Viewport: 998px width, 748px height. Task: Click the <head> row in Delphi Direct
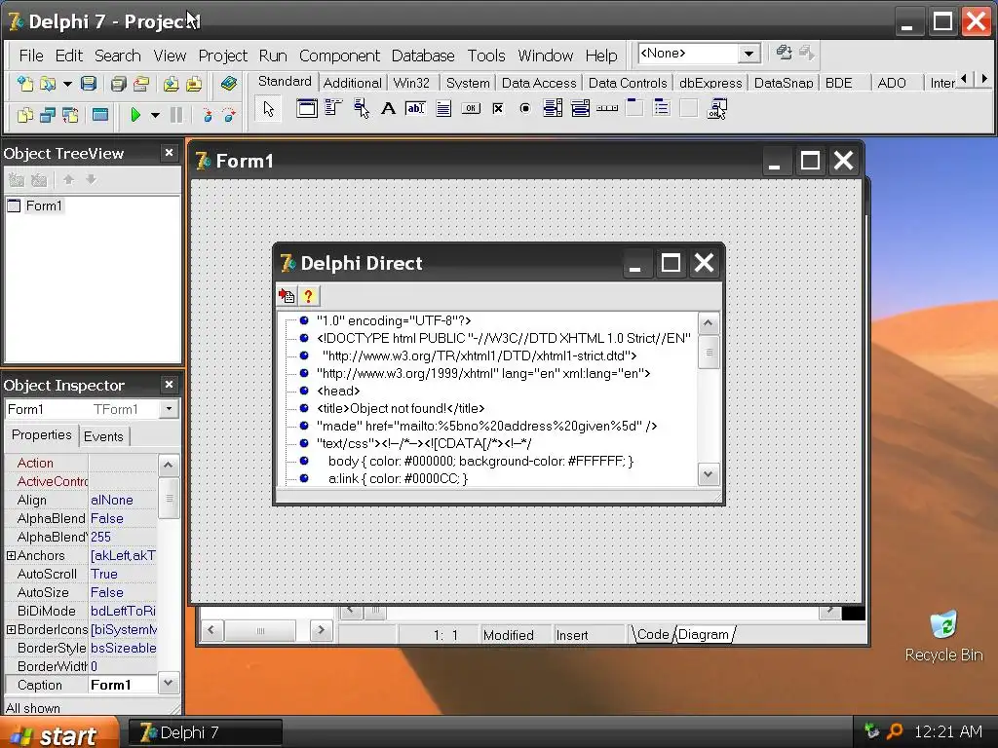point(338,391)
